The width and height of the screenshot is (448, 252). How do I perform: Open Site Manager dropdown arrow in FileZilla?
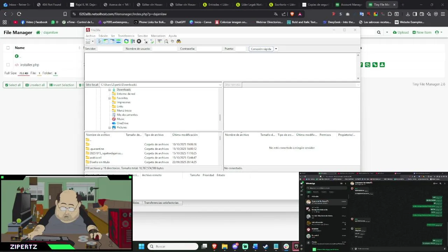(x=93, y=41)
